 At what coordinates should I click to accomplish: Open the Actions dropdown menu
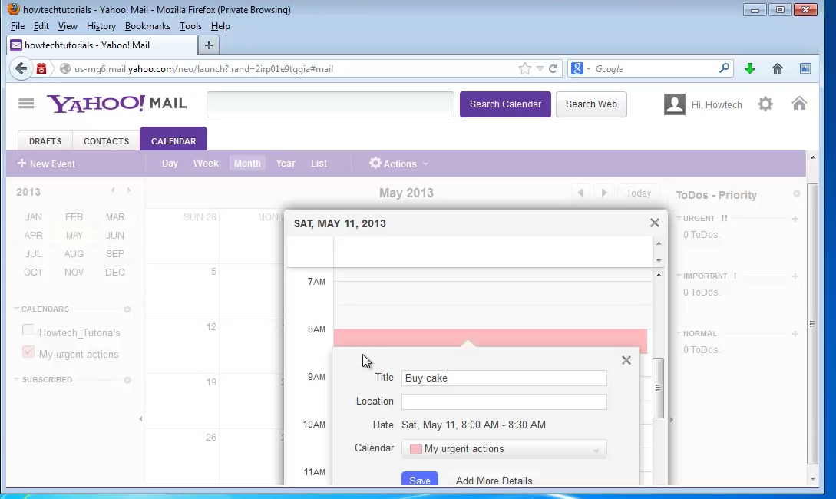click(x=399, y=164)
